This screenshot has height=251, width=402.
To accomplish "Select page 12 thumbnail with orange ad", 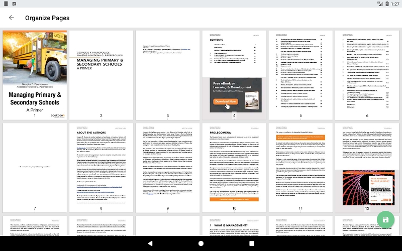I will (x=367, y=168).
